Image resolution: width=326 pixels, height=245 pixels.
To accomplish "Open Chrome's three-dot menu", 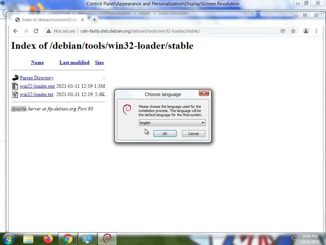I will coord(316,31).
